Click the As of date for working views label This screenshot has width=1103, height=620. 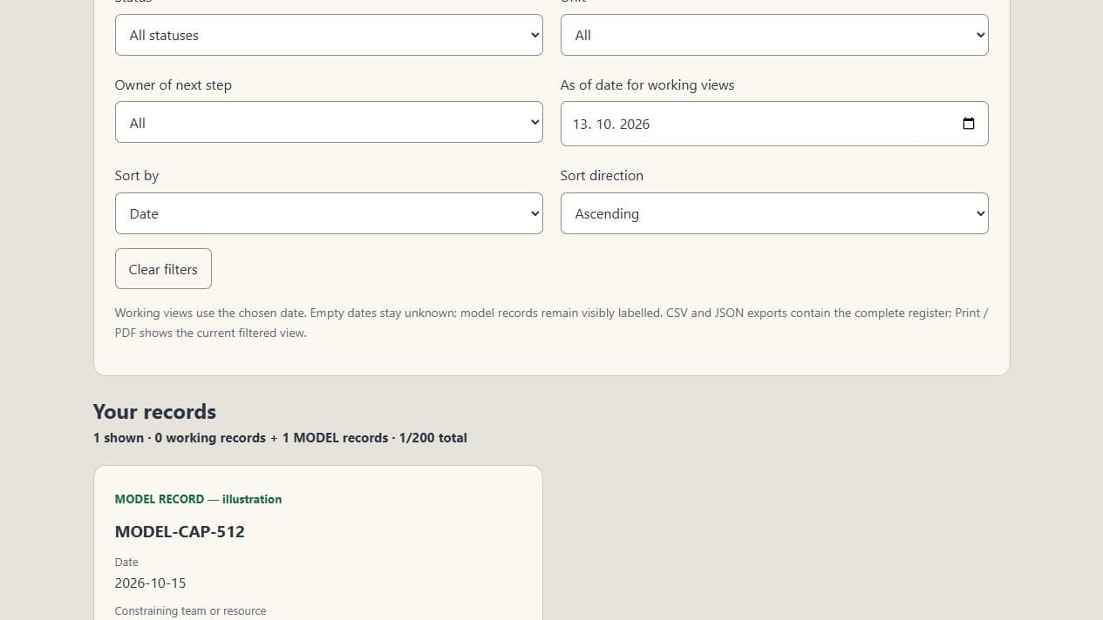coord(647,85)
